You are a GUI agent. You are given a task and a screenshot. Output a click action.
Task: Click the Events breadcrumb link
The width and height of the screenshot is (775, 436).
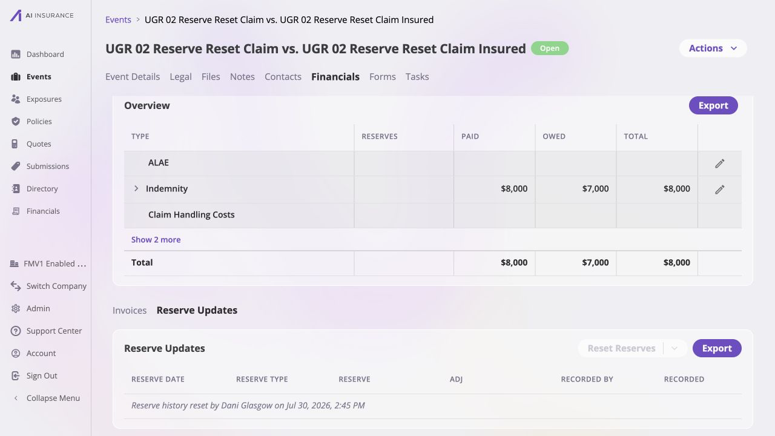coord(118,20)
